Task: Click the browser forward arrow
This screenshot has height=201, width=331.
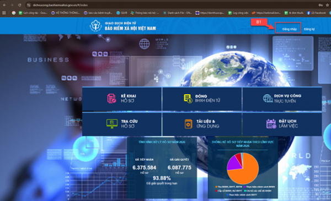Action: pyautogui.click(x=12, y=5)
